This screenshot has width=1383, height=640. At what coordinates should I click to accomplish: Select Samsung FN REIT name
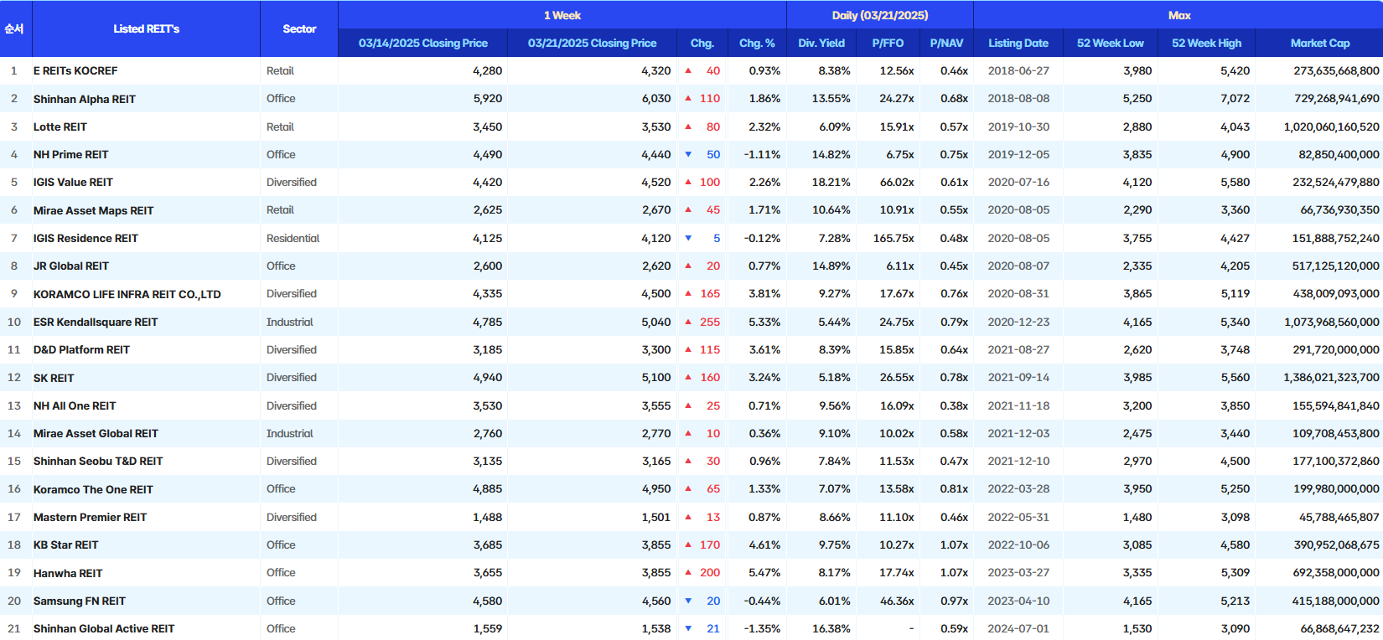(80, 601)
